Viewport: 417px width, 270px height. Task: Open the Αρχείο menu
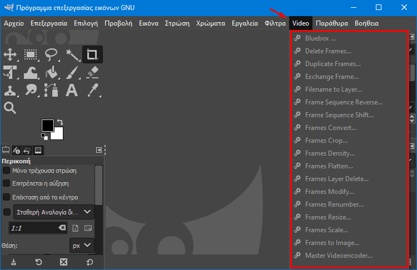(14, 23)
